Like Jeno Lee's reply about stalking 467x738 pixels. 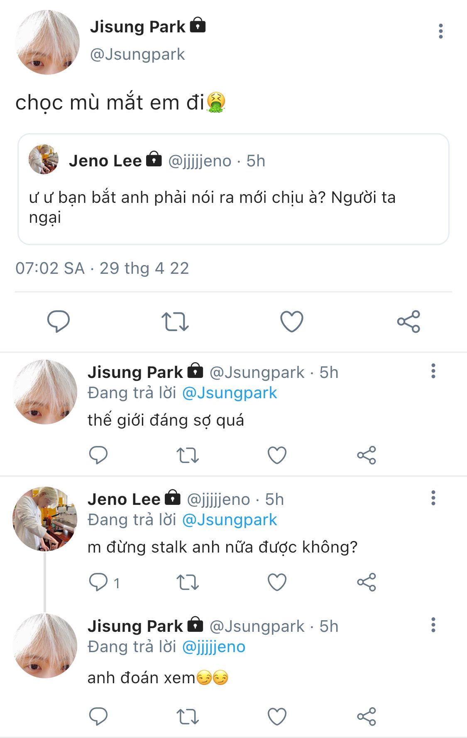point(277,582)
